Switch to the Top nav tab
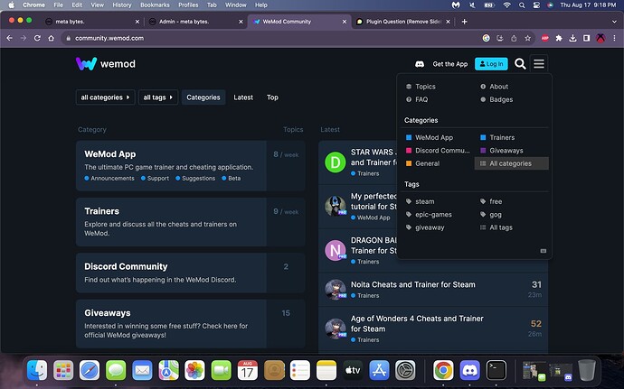Screen dimensions: 624x389 272,97
